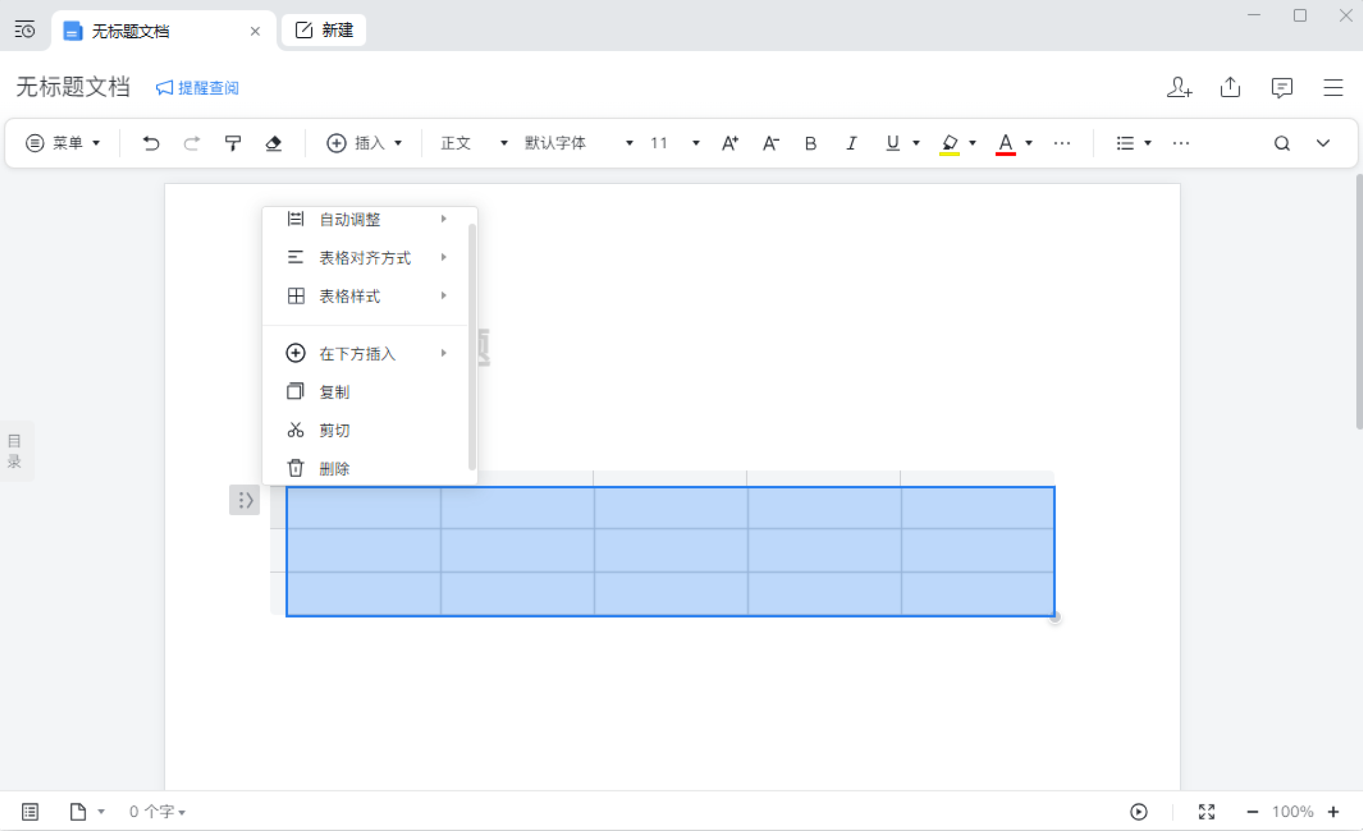Toggle bold formatting
Image resolution: width=1363 pixels, height=831 pixels.
tap(810, 143)
